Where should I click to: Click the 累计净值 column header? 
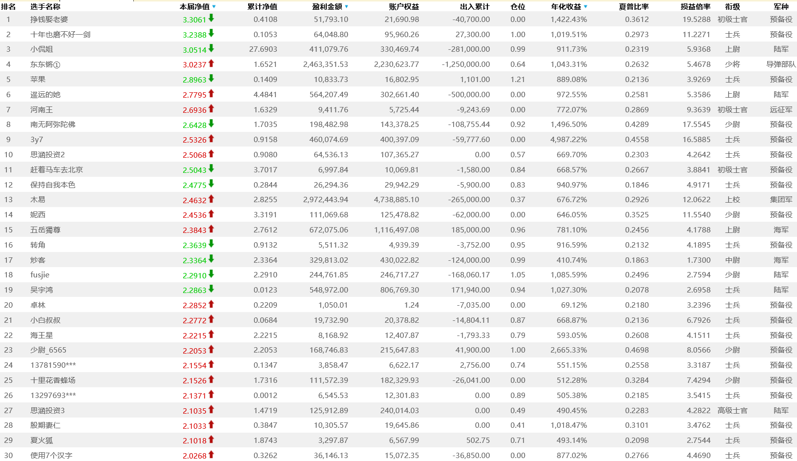coord(262,7)
